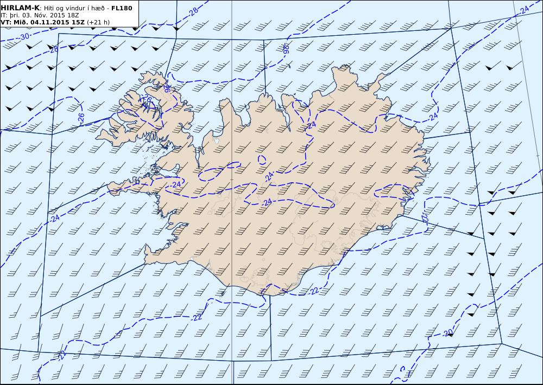This screenshot has width=543, height=385.
Task: Click the -30 isotherm contour label
Action: pos(24,37)
